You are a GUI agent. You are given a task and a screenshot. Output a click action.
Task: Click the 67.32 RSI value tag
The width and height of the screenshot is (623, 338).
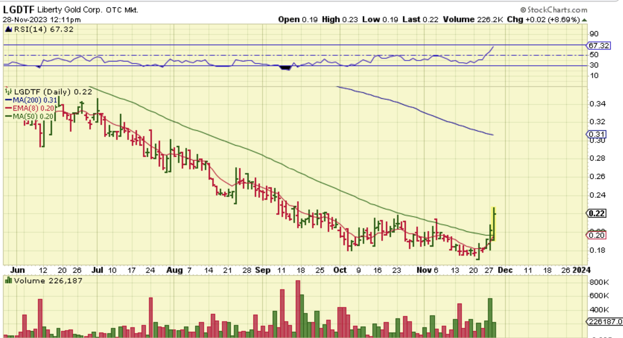click(x=599, y=46)
